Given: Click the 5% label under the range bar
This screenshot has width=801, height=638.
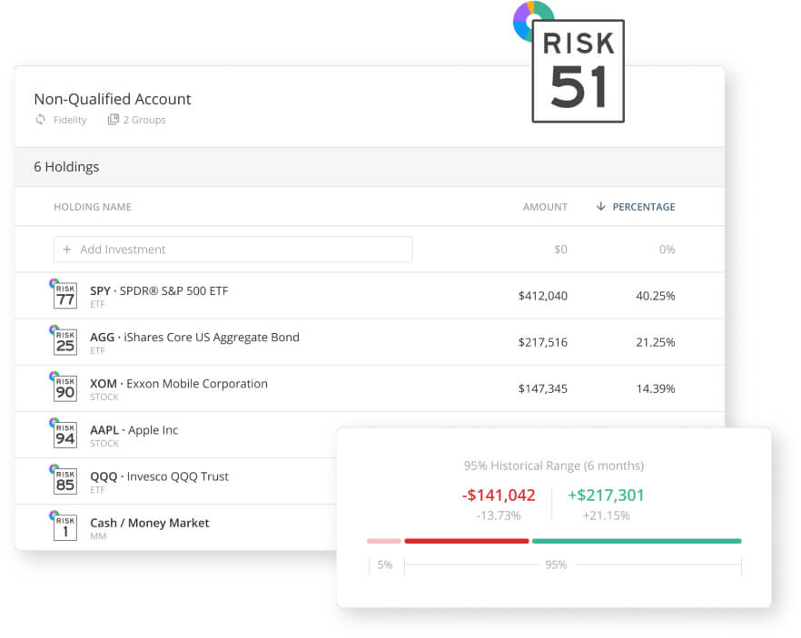Looking at the screenshot, I should (385, 564).
